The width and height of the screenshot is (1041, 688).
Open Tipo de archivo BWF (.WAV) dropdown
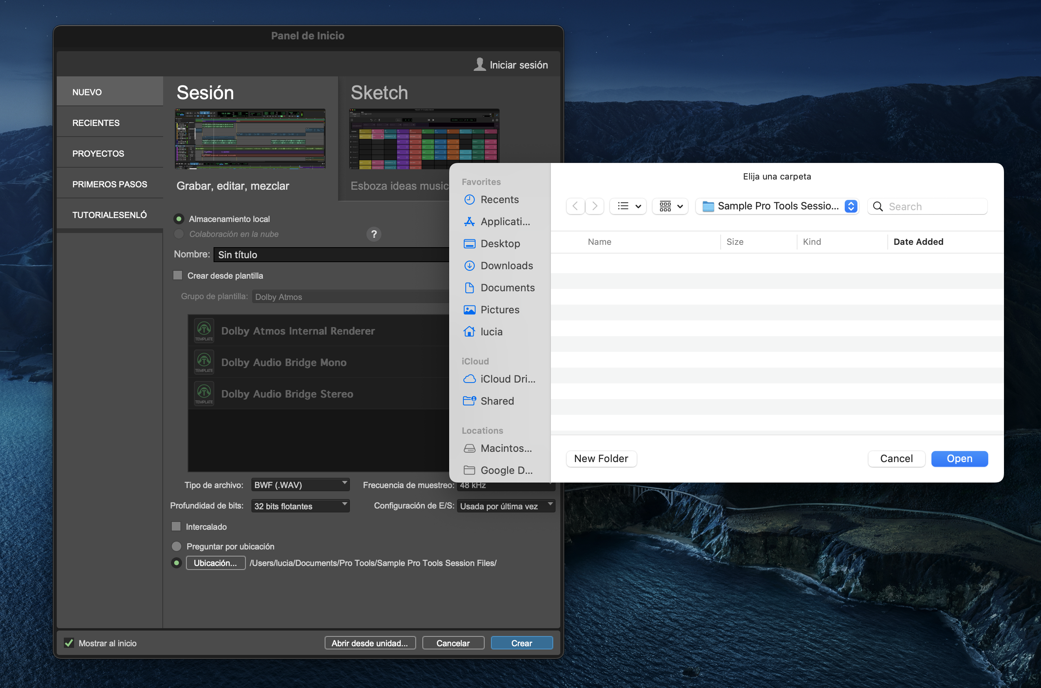click(x=301, y=485)
